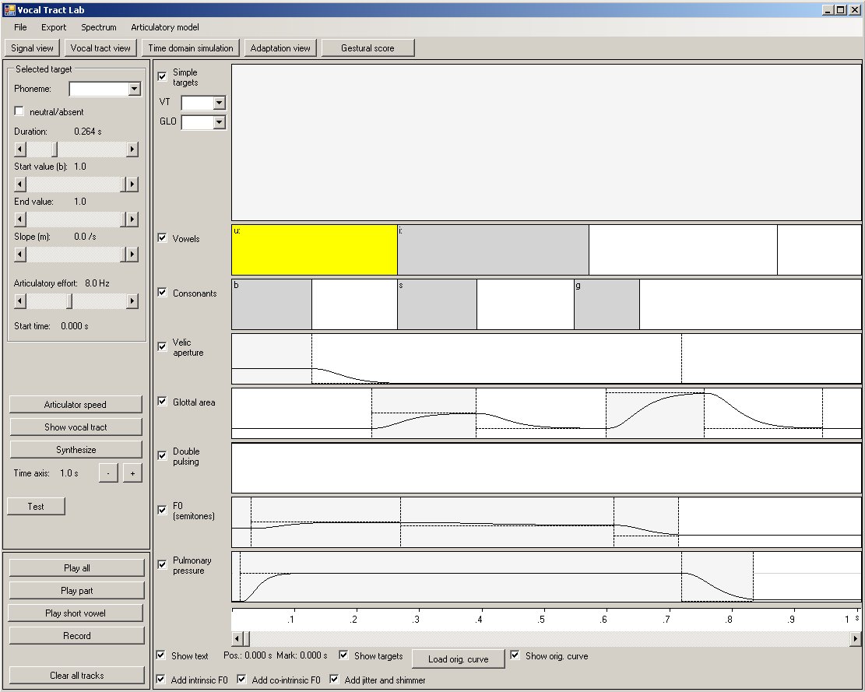Click Slope slider left arrow

click(x=20, y=255)
